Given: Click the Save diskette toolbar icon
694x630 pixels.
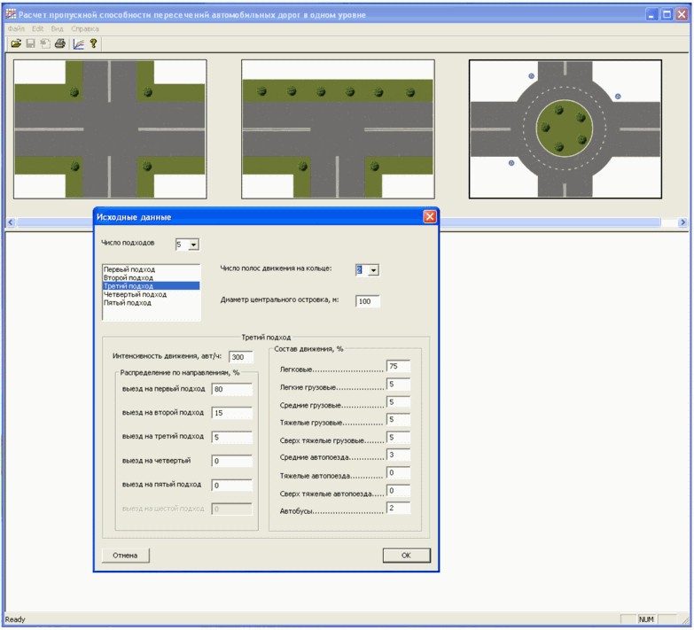Looking at the screenshot, I should tap(30, 43).
